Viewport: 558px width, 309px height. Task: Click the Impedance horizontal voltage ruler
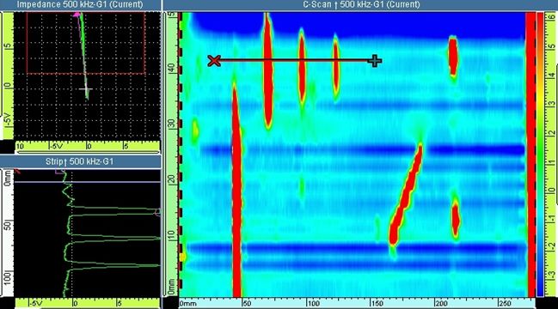point(87,146)
